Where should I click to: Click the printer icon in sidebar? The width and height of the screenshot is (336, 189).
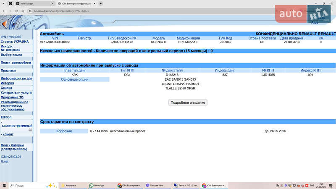30,130
